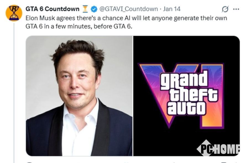Open the three-dot more options menu
244x163 pixels.
236,9
